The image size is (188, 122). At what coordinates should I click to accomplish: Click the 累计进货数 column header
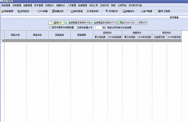100,37
